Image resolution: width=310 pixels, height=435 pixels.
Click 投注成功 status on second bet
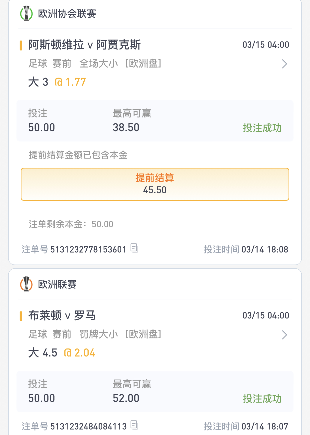tap(262, 399)
